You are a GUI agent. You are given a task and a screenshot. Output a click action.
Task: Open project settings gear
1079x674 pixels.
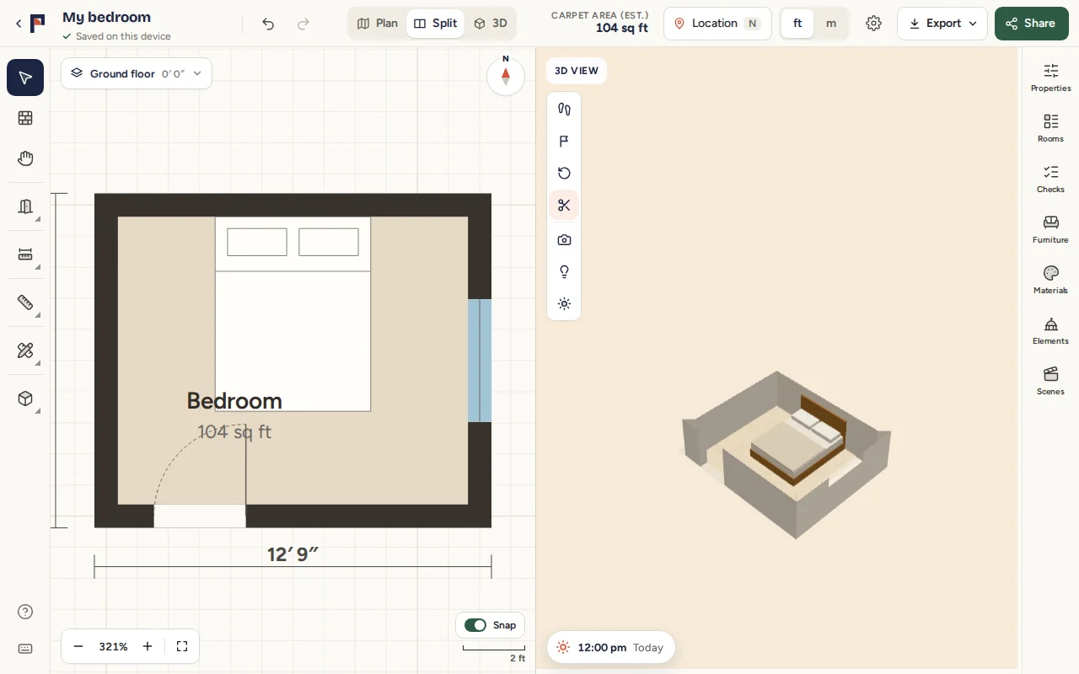click(x=873, y=24)
